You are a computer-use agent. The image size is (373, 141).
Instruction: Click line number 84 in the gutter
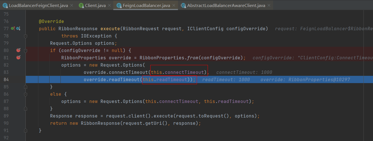point(6,79)
